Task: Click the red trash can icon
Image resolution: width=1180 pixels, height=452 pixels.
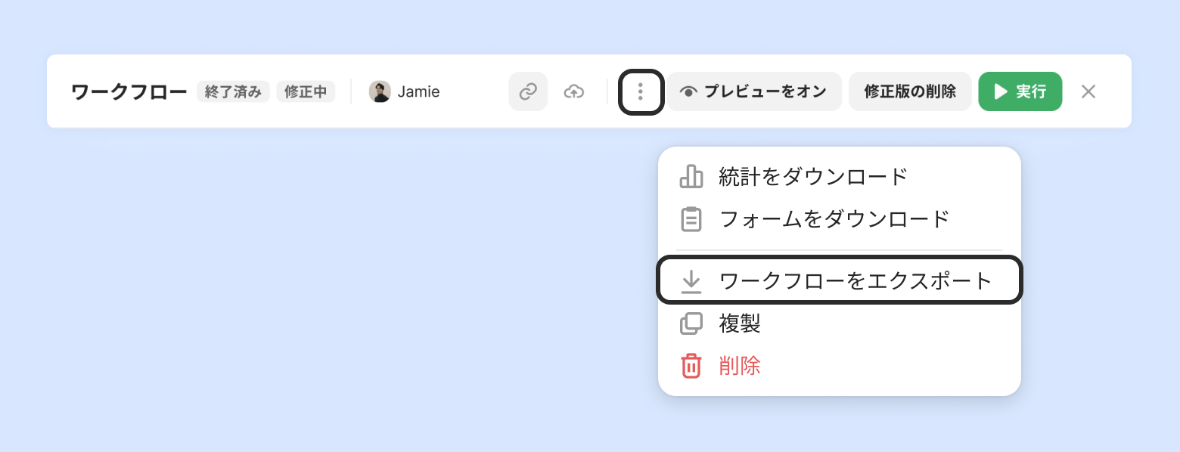Action: click(x=691, y=366)
